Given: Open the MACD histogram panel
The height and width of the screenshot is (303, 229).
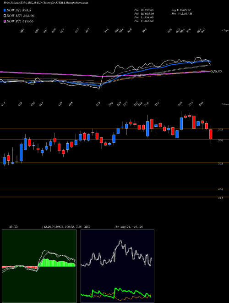Looking at the screenshot, I should [39, 266].
